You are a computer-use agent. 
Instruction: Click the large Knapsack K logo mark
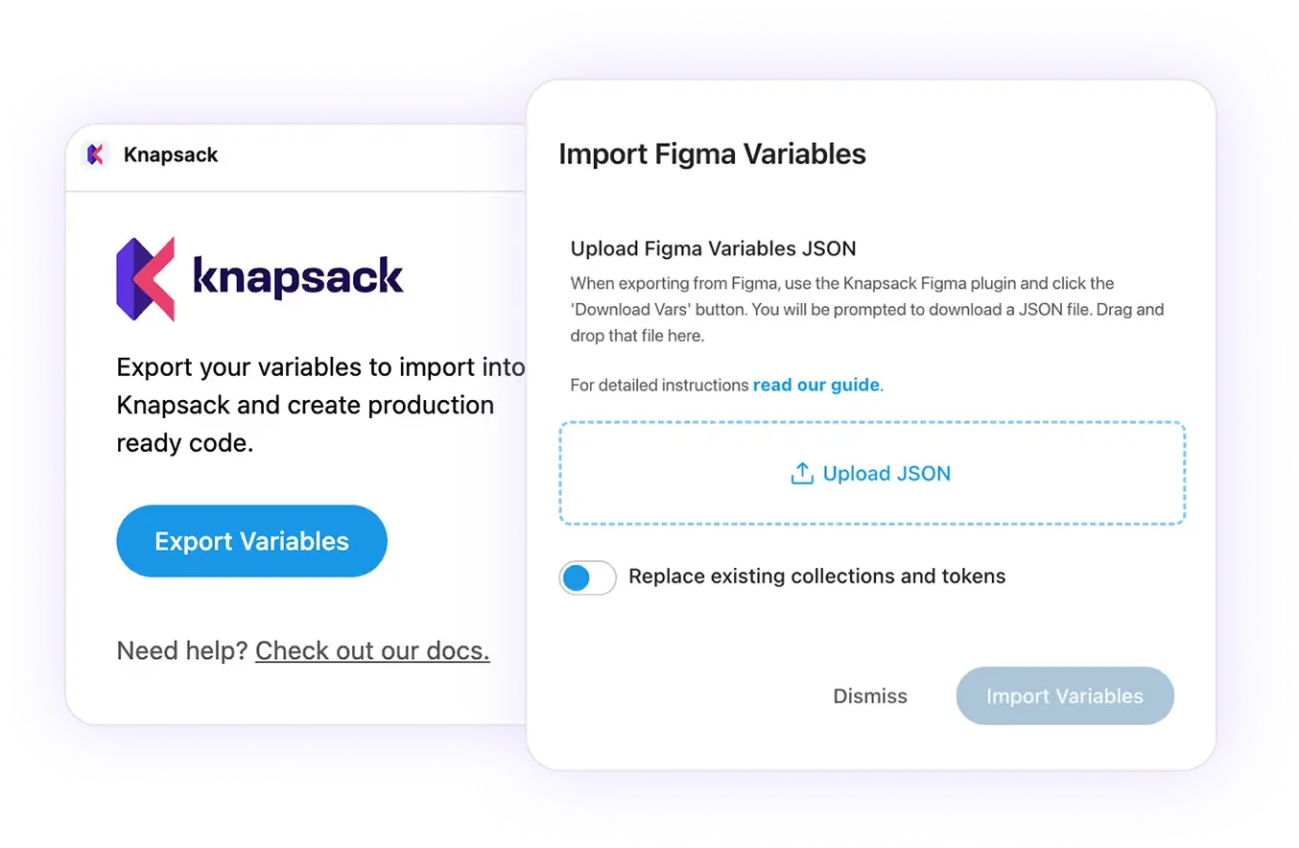point(145,277)
